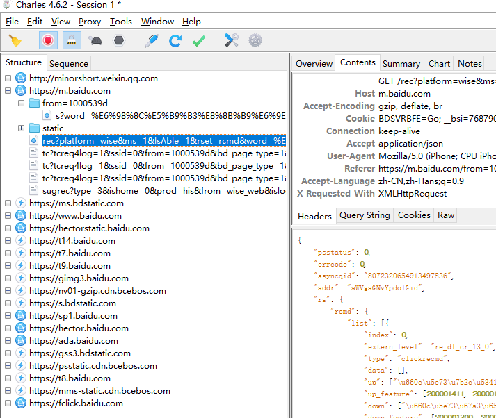Click the X-Requested-With header row

tap(394, 193)
